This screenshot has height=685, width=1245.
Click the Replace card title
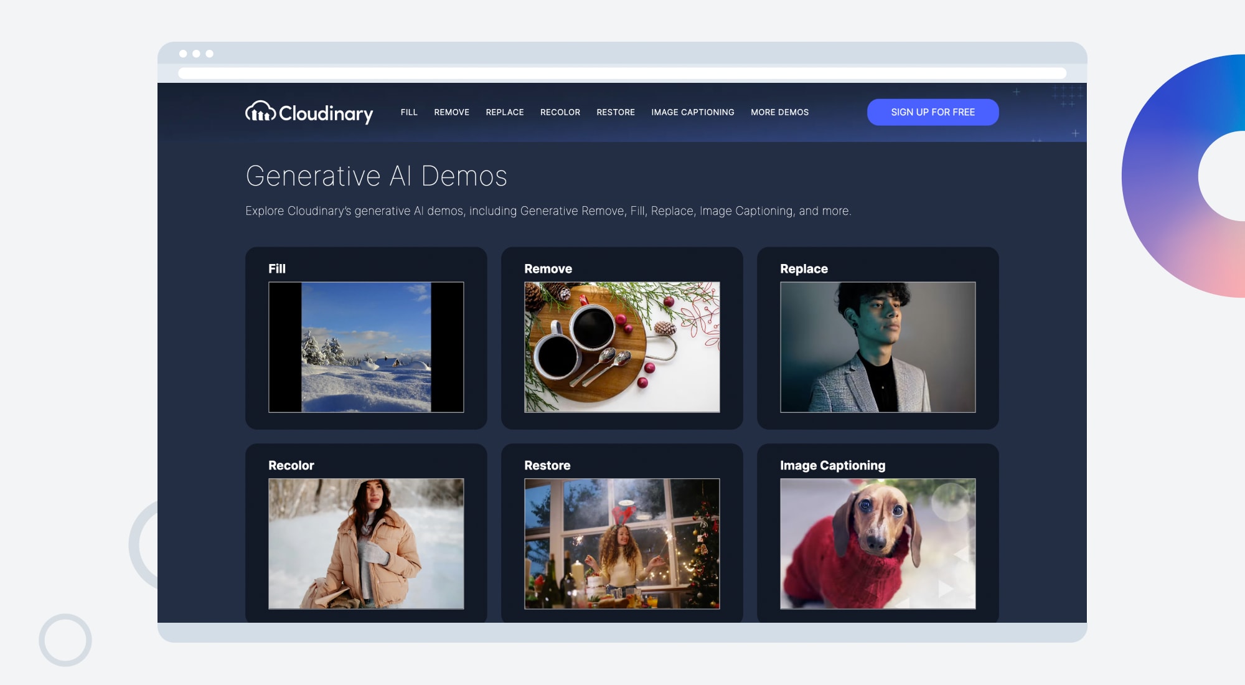804,268
